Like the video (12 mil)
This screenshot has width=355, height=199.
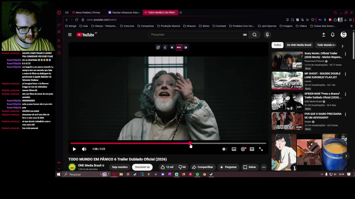[x=167, y=167]
